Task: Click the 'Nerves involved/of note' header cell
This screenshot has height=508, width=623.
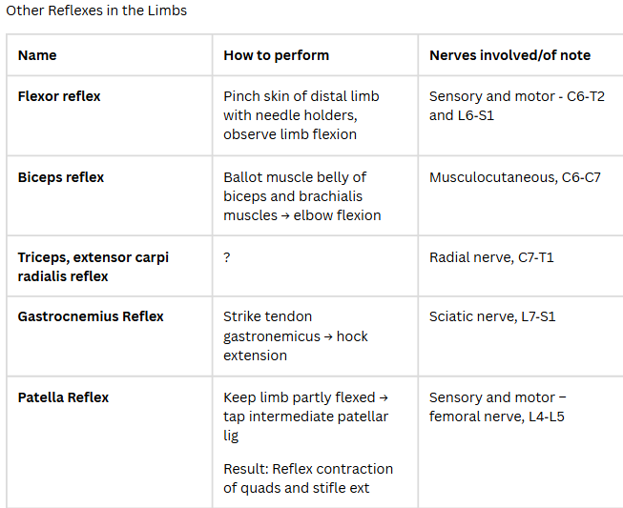Action: (x=509, y=55)
